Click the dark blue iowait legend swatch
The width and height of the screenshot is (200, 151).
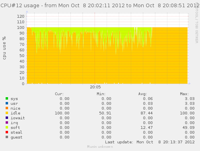coord(7,118)
